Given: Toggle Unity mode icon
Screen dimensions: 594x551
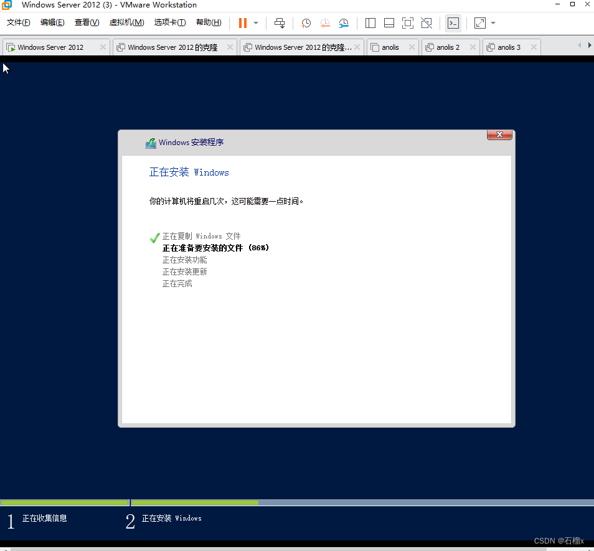Looking at the screenshot, I should 427,23.
